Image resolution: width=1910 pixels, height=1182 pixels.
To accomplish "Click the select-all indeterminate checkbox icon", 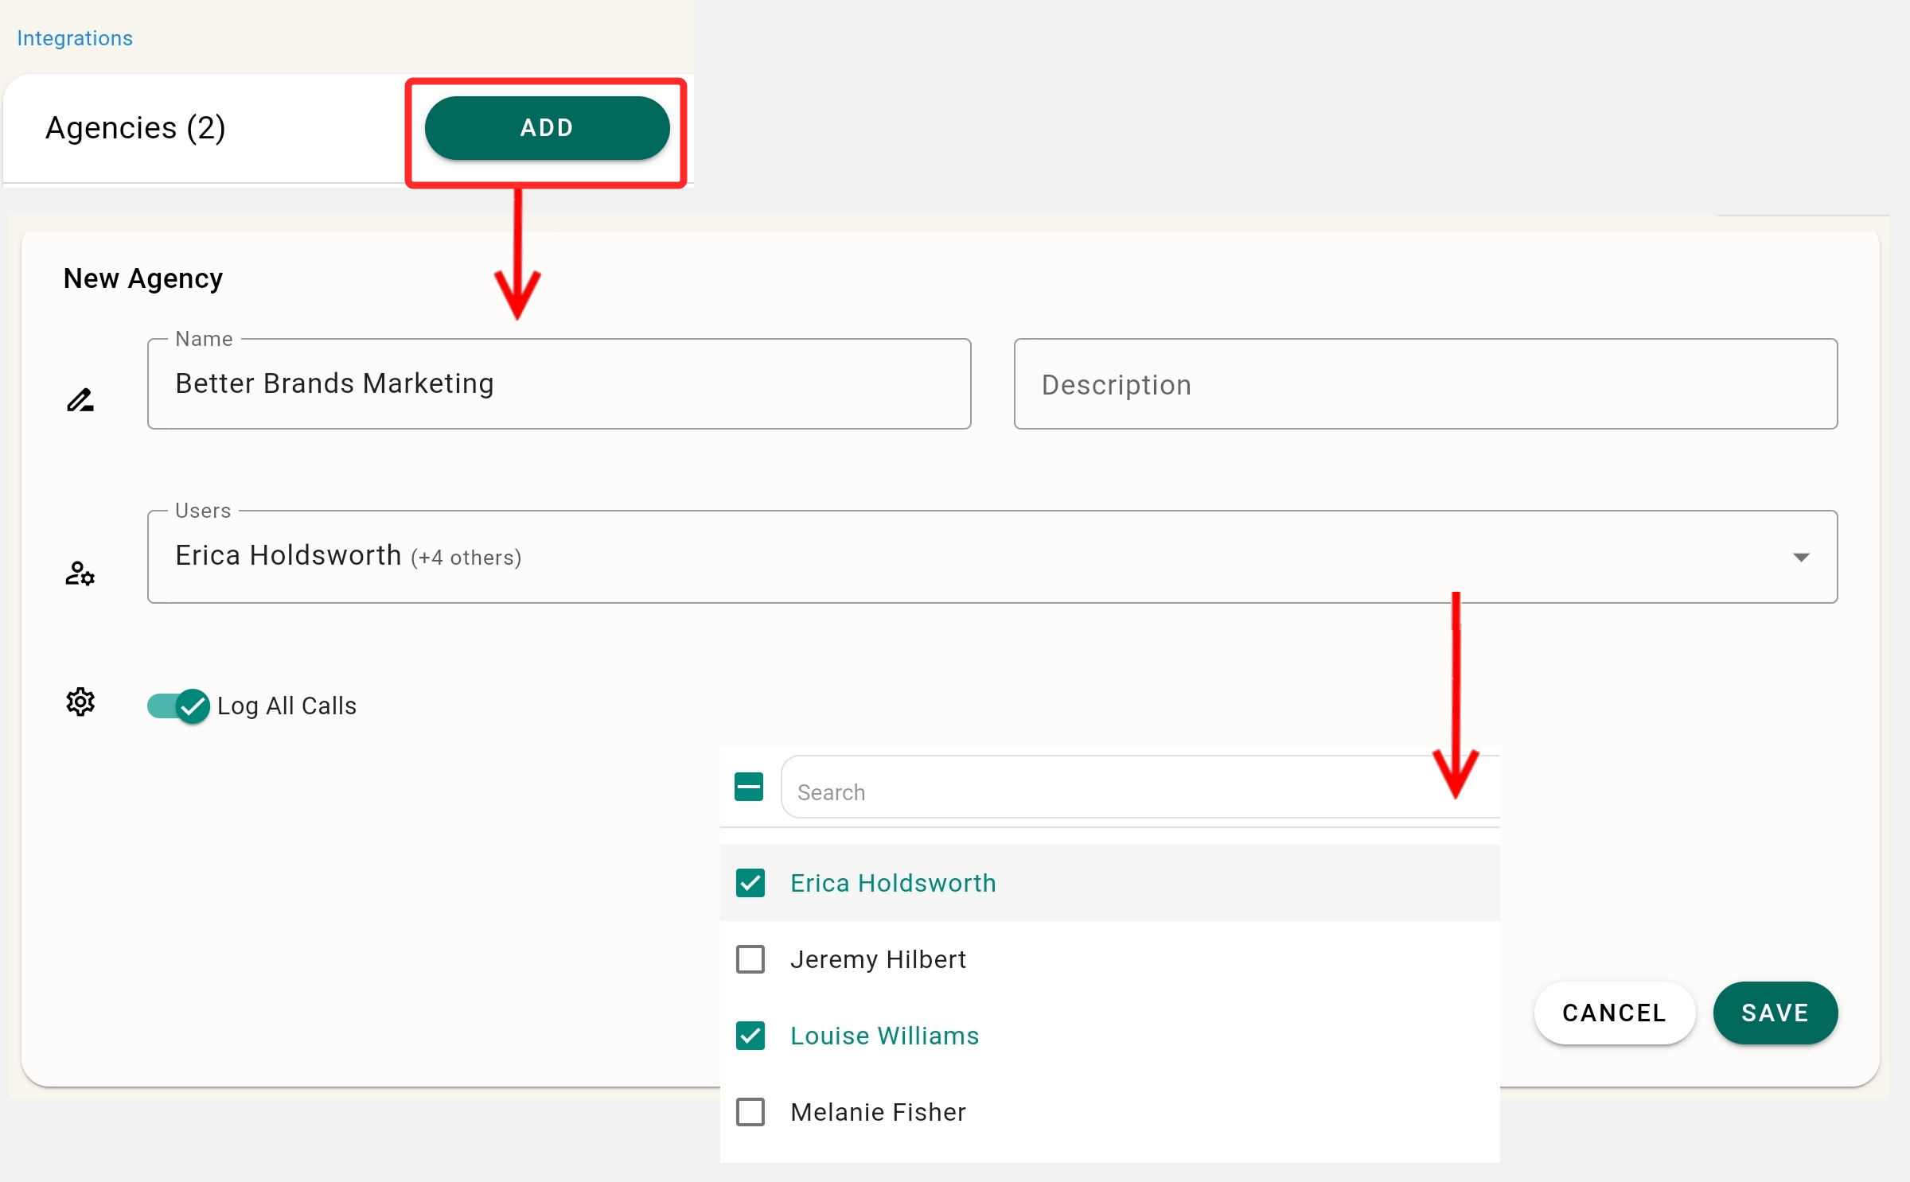I will click(x=749, y=787).
